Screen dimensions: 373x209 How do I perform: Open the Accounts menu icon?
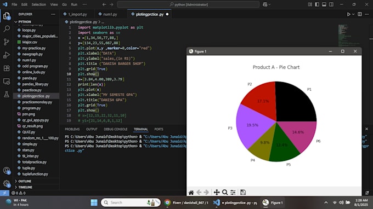(x=7, y=171)
